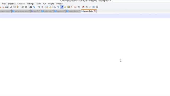Click the Cut scissors icon

tap(11, 7)
